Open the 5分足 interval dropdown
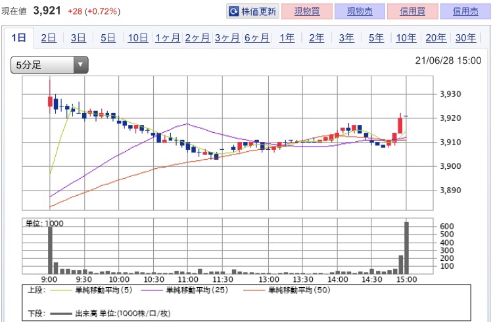Screen dimensions: 493x322 49,65
